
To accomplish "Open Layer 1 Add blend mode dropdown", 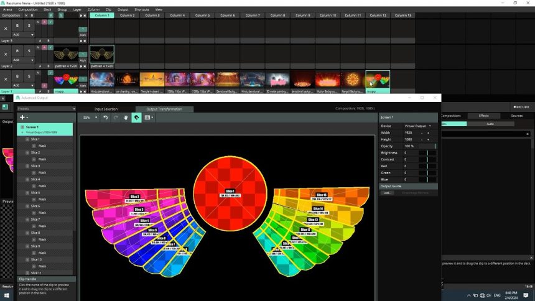I will 23,85.
